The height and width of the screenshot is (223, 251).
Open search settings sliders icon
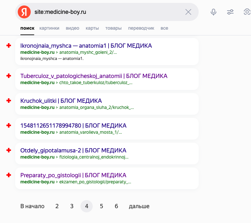pyautogui.click(x=230, y=12)
